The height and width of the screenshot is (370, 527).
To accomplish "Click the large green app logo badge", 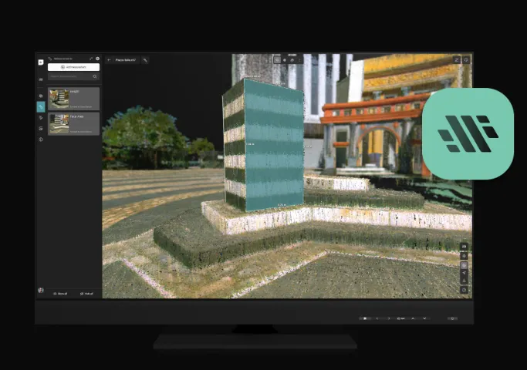I will pos(468,133).
